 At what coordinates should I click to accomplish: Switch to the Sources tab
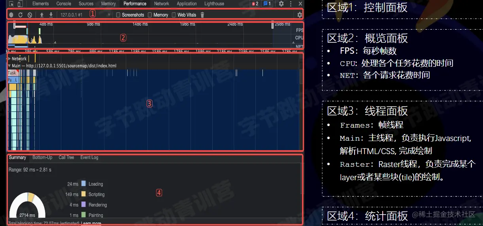pos(86,4)
